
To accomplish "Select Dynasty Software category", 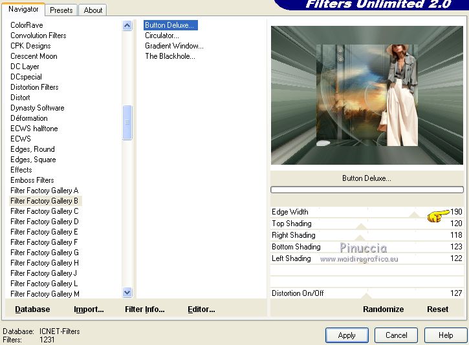I will coord(38,108).
